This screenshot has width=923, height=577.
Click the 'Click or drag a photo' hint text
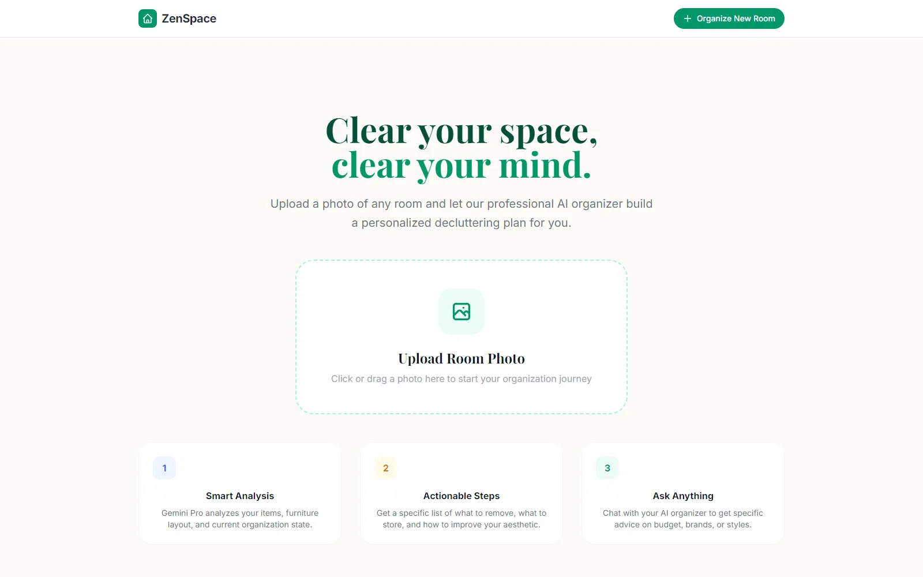461,379
